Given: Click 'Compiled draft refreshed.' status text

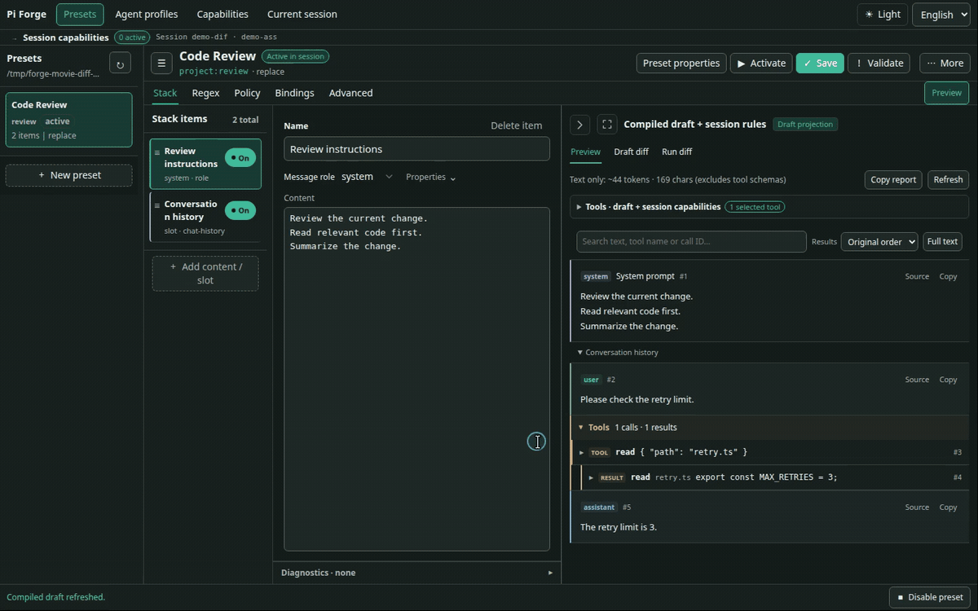Looking at the screenshot, I should click(x=56, y=597).
